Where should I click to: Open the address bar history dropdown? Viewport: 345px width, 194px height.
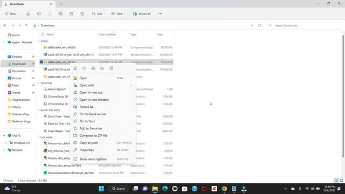coord(252,25)
